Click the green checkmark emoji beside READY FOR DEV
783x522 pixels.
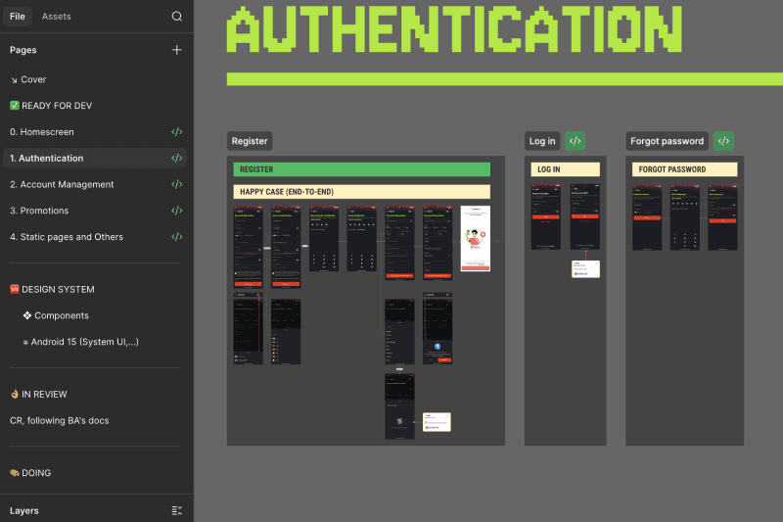(15, 106)
